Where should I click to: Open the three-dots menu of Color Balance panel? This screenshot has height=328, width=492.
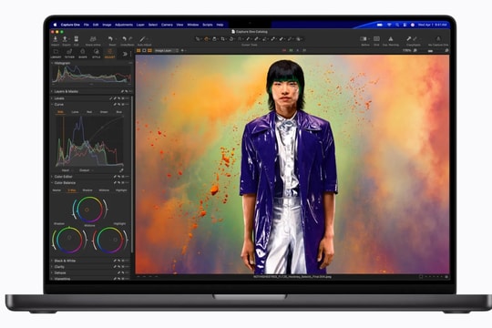click(x=127, y=182)
